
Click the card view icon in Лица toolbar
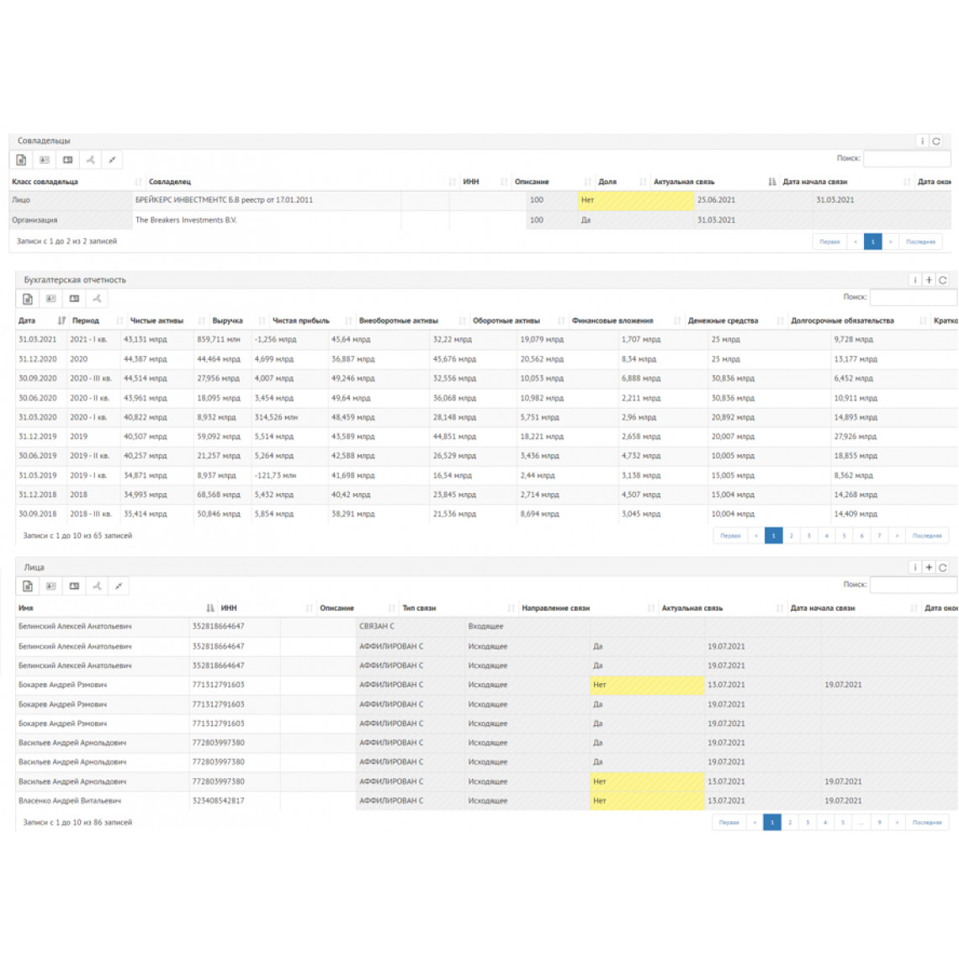pos(50,586)
